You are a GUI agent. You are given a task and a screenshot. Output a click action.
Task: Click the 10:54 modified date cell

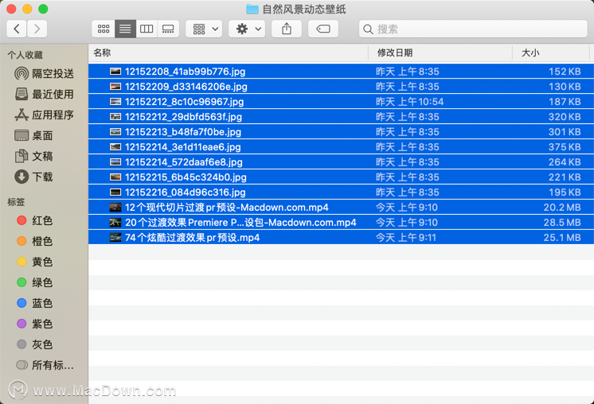[x=409, y=102]
